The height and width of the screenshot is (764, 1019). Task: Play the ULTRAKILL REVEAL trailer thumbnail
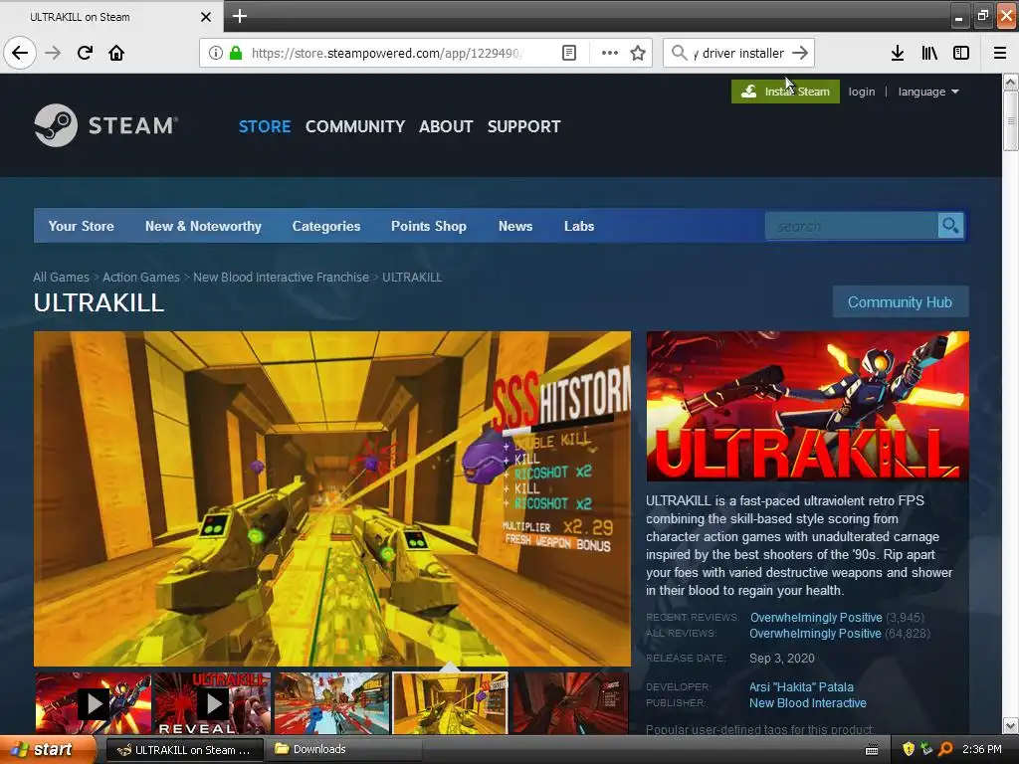click(213, 703)
